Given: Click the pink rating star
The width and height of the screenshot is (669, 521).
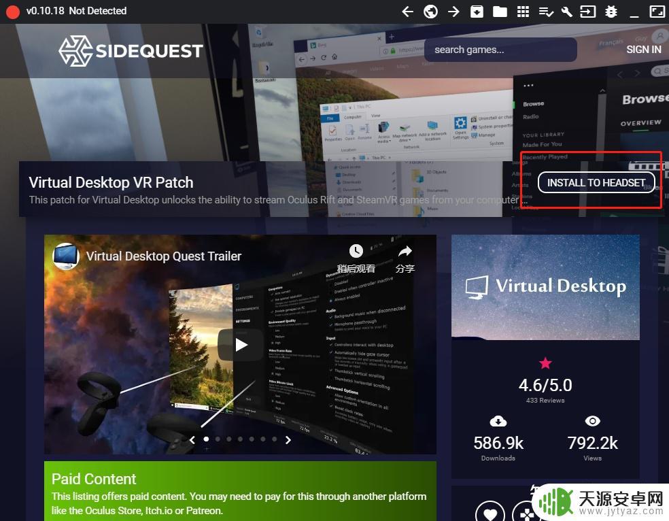Looking at the screenshot, I should click(545, 363).
